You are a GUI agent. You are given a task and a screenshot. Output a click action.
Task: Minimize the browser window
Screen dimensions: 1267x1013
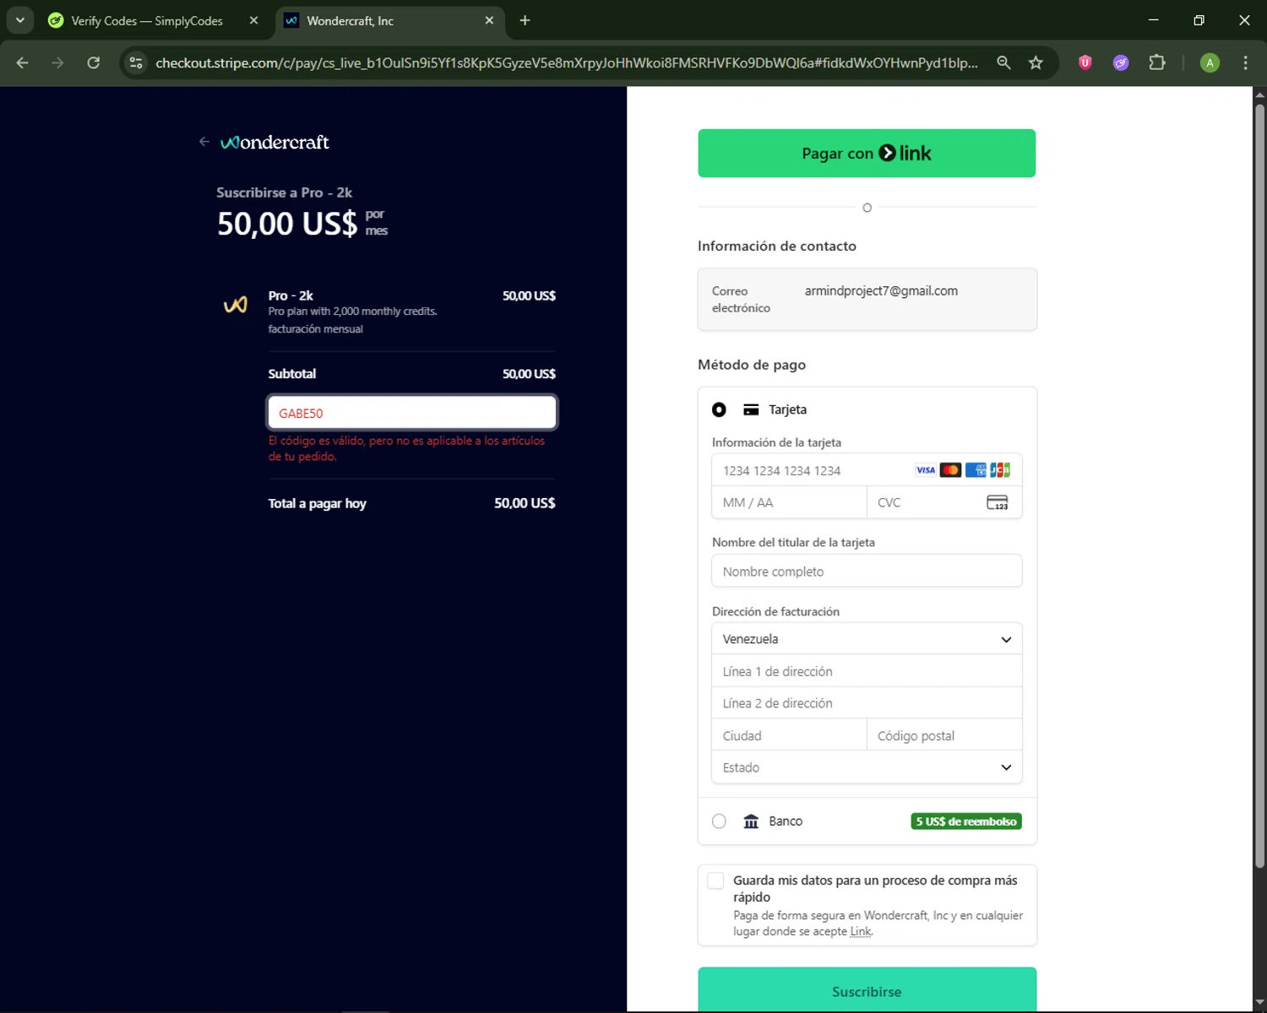pos(1153,20)
